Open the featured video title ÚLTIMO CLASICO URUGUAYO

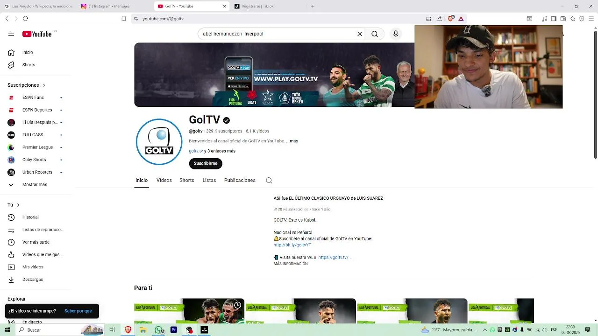(328, 198)
